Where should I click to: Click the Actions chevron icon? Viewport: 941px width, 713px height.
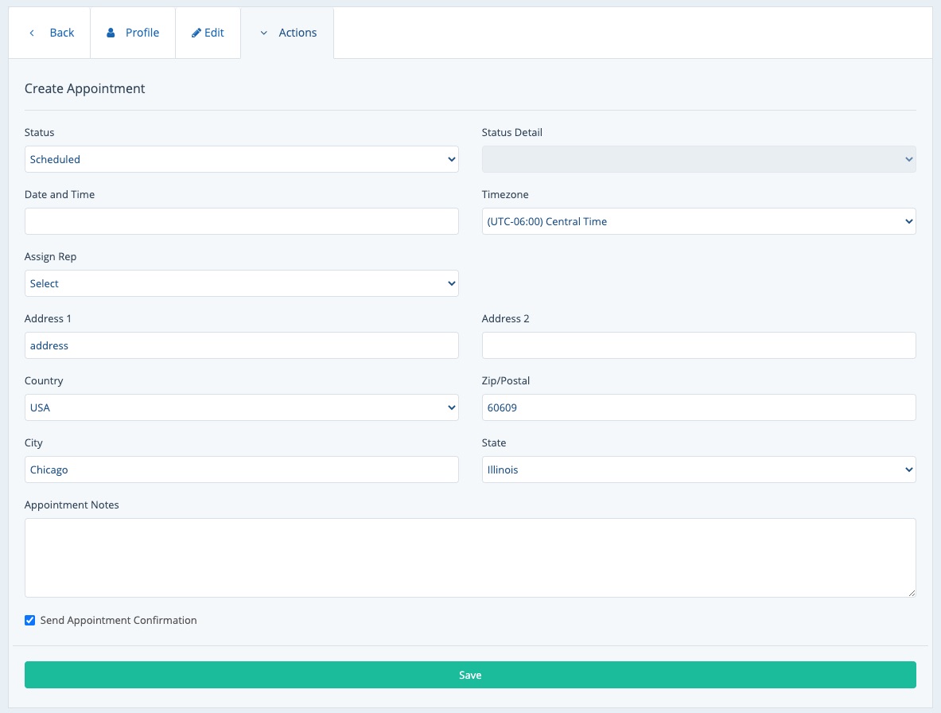[264, 33]
